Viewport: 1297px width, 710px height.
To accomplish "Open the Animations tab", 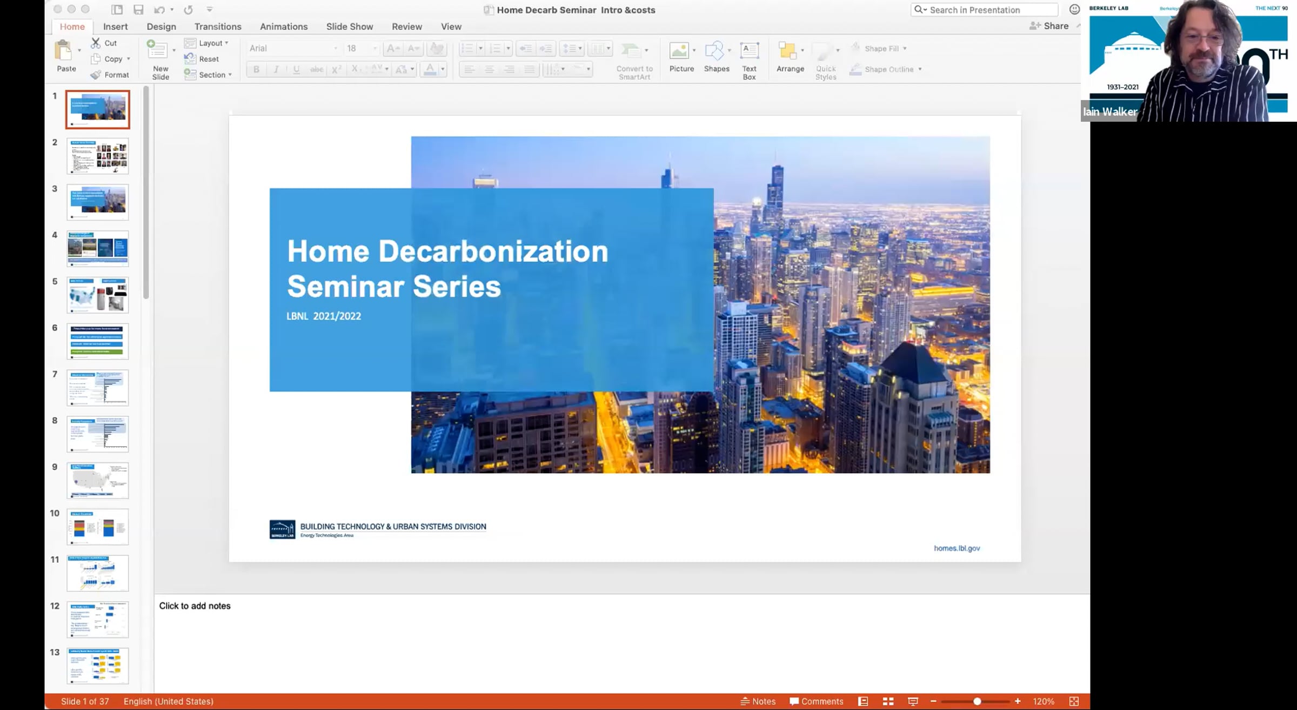I will pos(284,26).
